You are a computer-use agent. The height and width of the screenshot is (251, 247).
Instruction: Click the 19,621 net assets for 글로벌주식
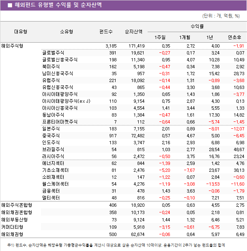pyautogui.click(x=138, y=53)
